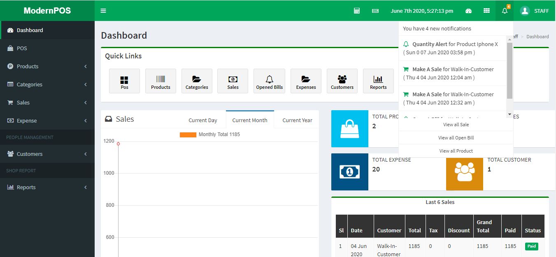Screen dimensions: 556x257
Task: Click the Opened Bills quick link
Action: [x=269, y=81]
